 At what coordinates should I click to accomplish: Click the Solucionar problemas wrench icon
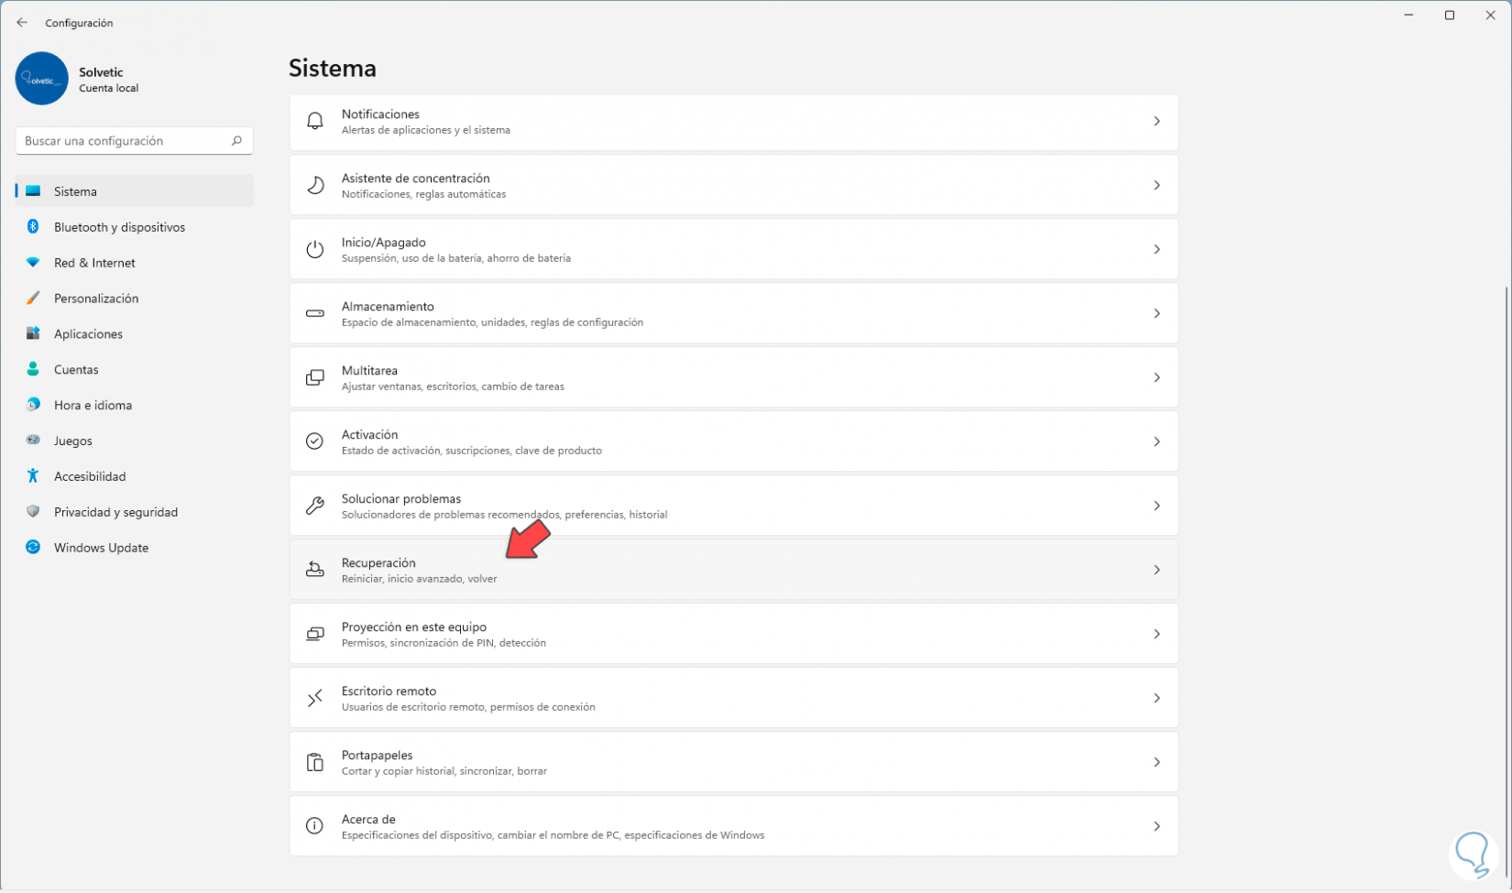coord(314,506)
